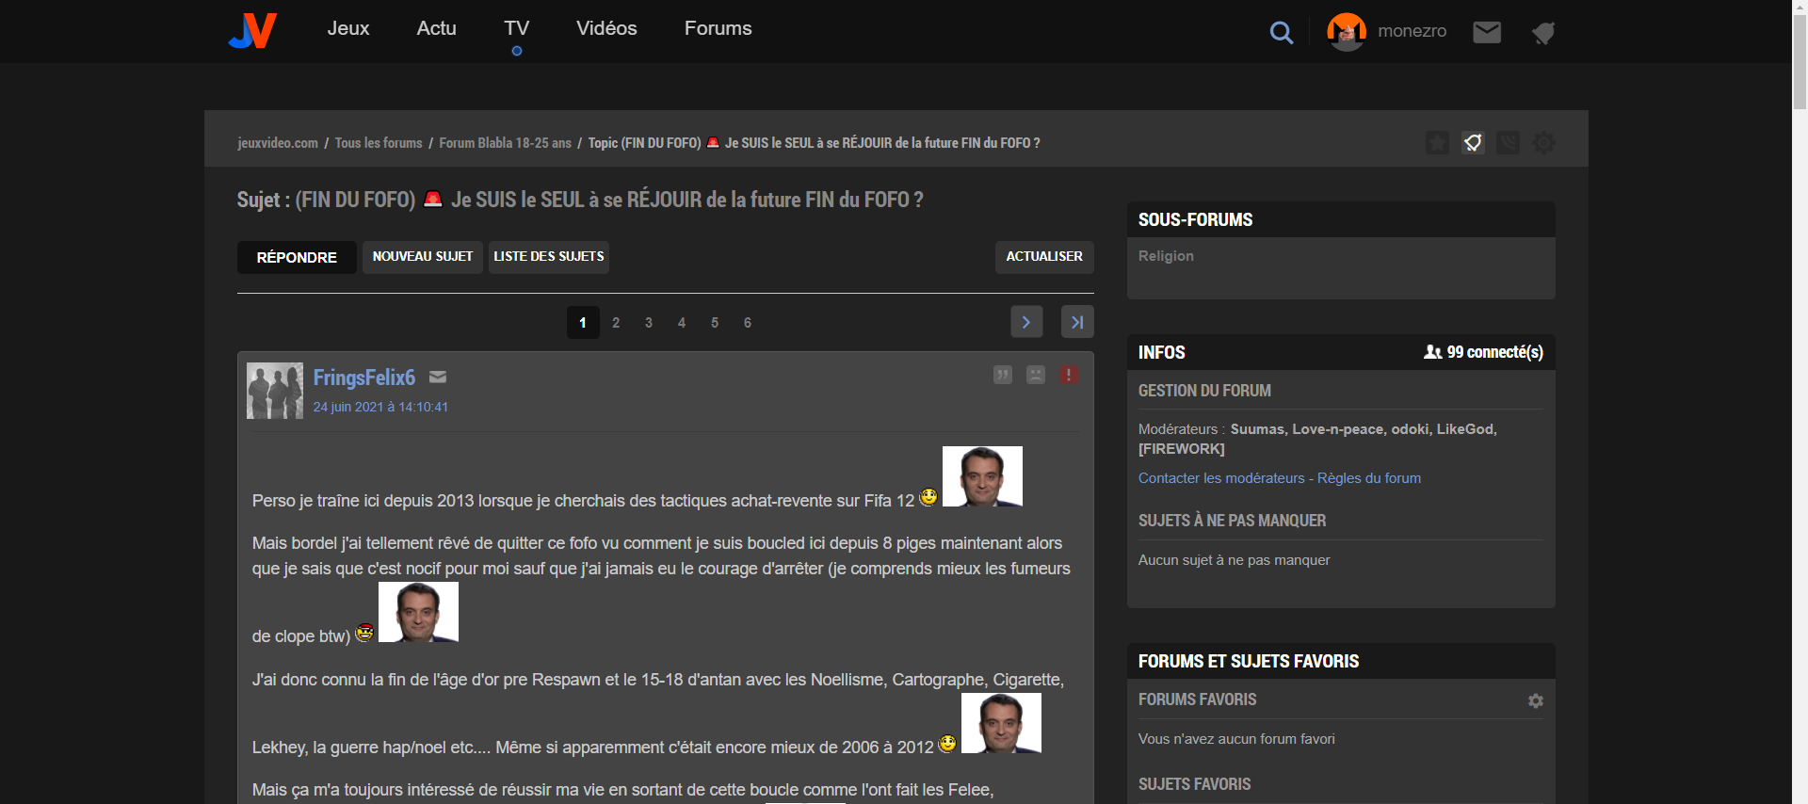Click the quote icon on FringsFelix6's post

1003,375
